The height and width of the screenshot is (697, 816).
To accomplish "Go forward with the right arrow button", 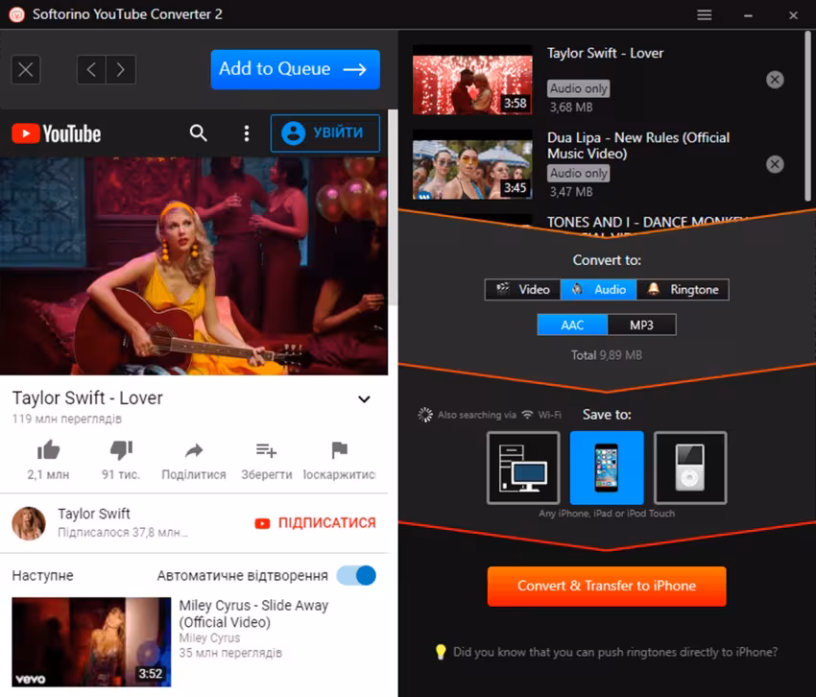I will 121,69.
